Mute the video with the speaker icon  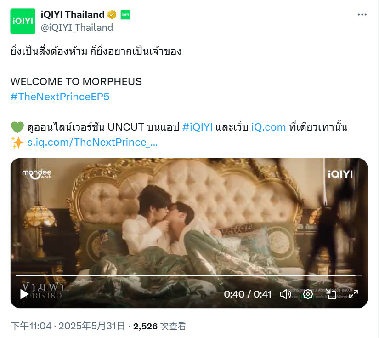pyautogui.click(x=285, y=294)
